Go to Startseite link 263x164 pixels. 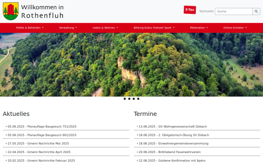206,11
